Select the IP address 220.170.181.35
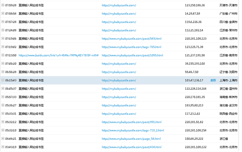 point(195,97)
